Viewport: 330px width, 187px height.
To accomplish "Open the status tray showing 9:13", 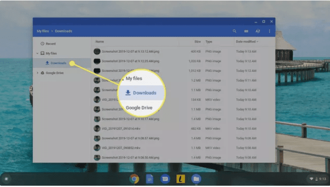I will point(317,178).
